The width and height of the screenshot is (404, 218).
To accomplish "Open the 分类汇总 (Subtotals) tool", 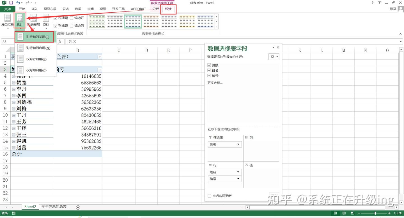I will coord(7,21).
